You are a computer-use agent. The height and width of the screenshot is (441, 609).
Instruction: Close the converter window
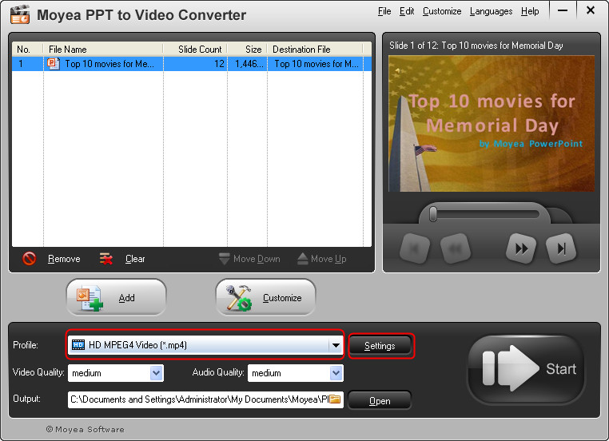591,10
